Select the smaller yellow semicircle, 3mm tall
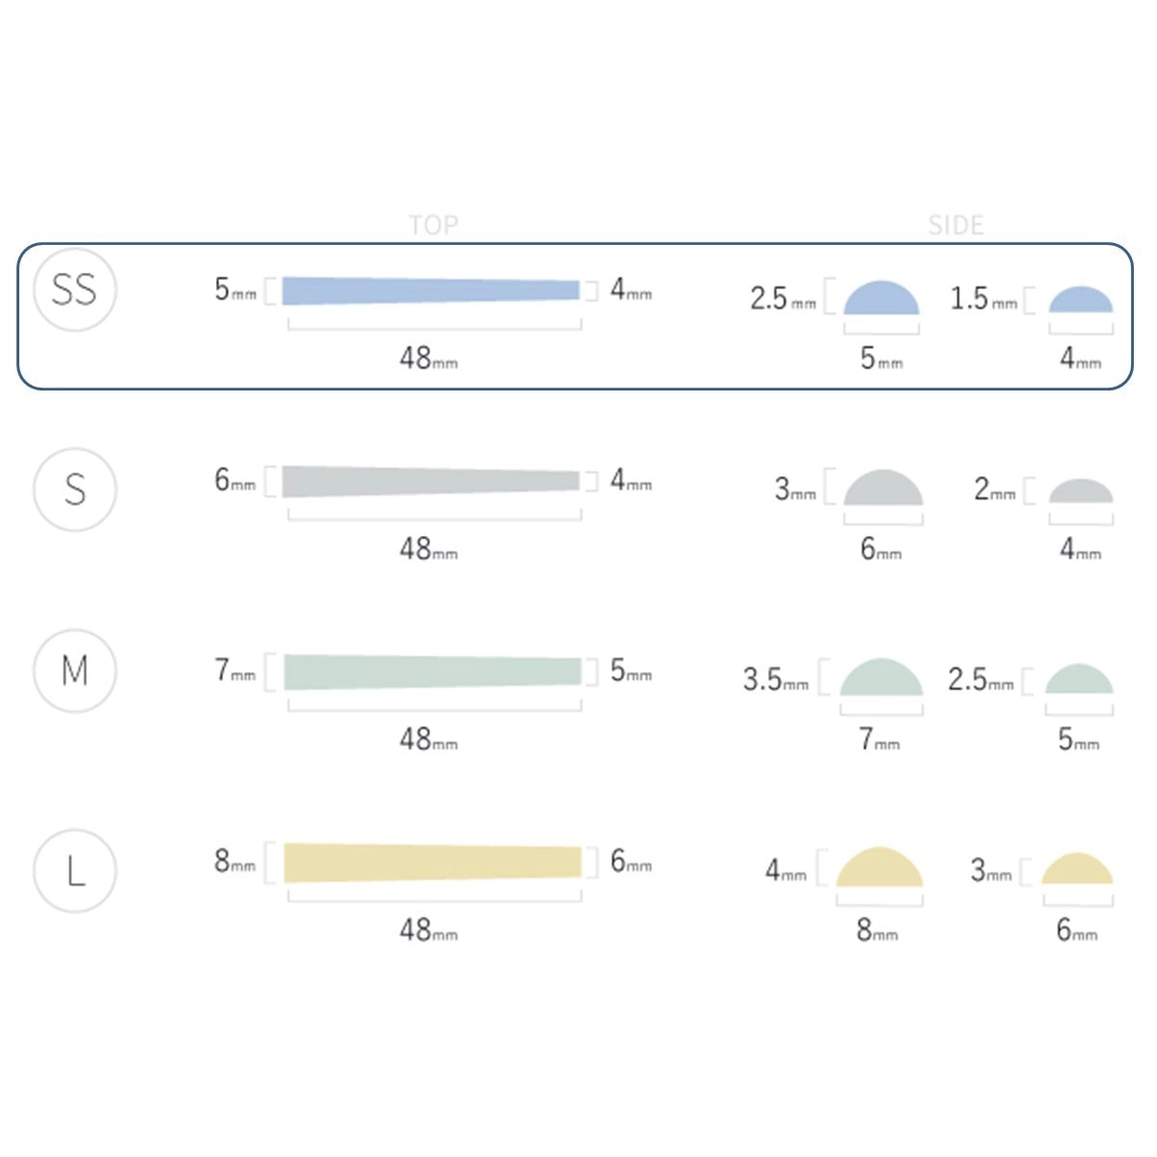The height and width of the screenshot is (1157, 1157). (x=1077, y=871)
